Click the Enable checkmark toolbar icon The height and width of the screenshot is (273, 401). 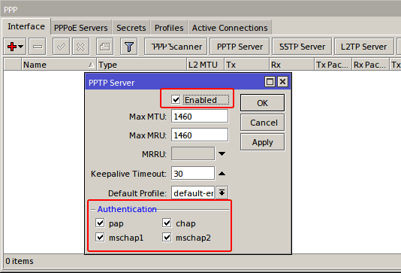[61, 47]
